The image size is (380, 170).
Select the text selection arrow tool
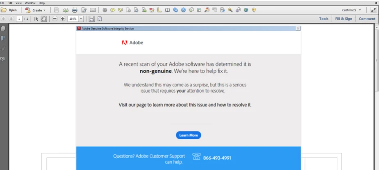click(36, 19)
